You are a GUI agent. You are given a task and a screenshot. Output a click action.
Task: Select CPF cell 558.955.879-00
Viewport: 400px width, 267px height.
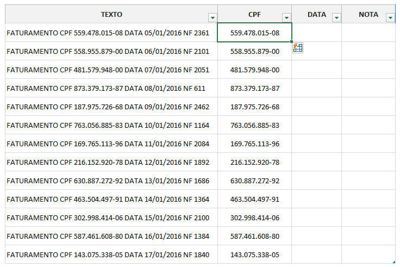coord(254,51)
